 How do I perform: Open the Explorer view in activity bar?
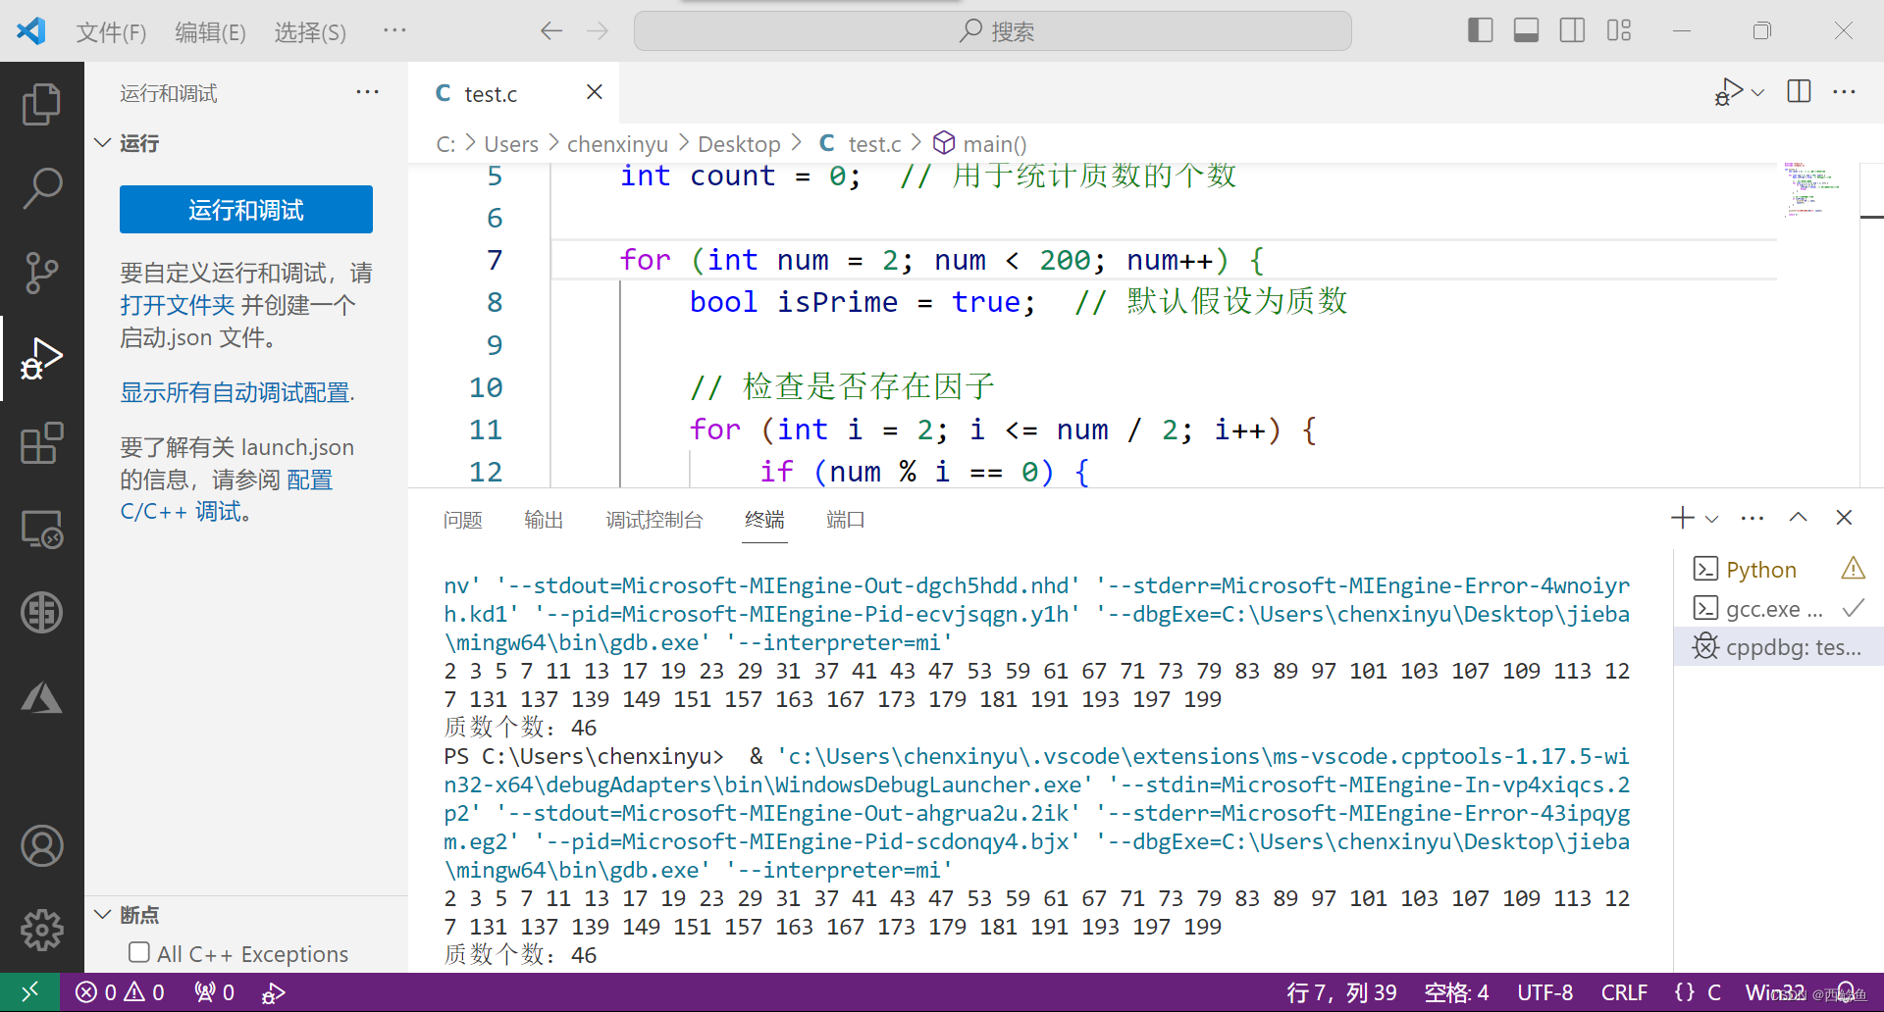[41, 104]
